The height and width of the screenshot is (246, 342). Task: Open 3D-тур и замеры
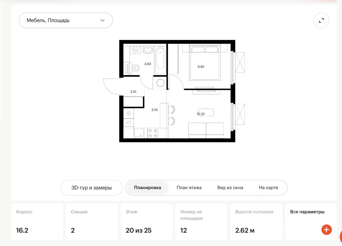91,188
